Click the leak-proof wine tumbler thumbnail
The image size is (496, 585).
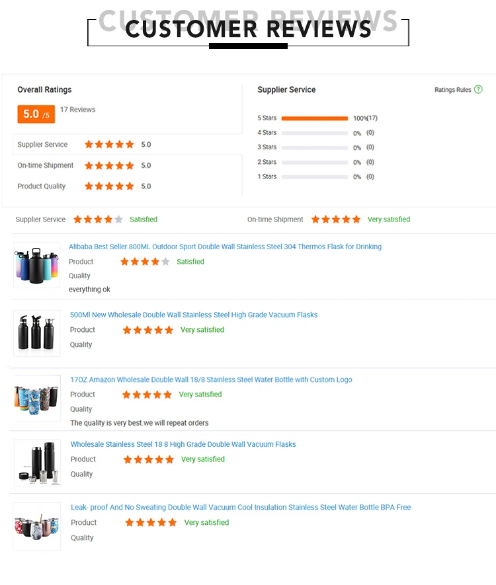tap(37, 526)
